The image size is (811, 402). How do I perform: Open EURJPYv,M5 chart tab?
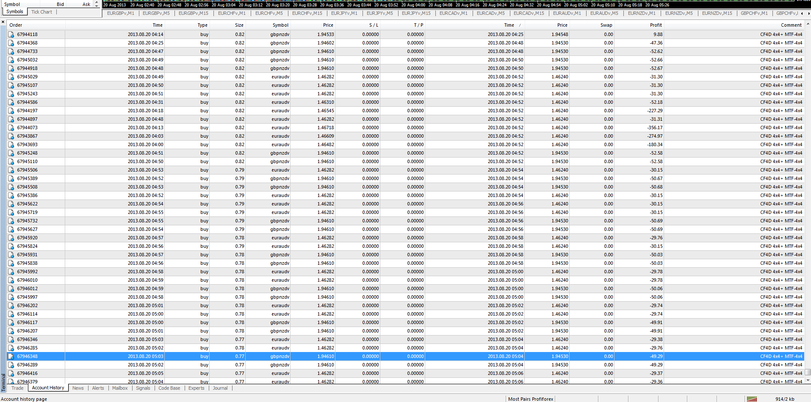coord(380,13)
